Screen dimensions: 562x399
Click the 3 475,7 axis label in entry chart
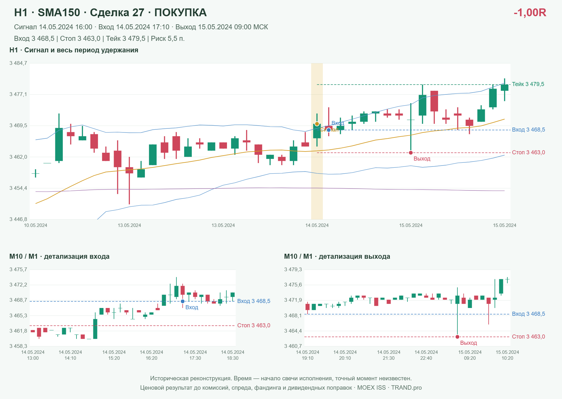coord(18,270)
